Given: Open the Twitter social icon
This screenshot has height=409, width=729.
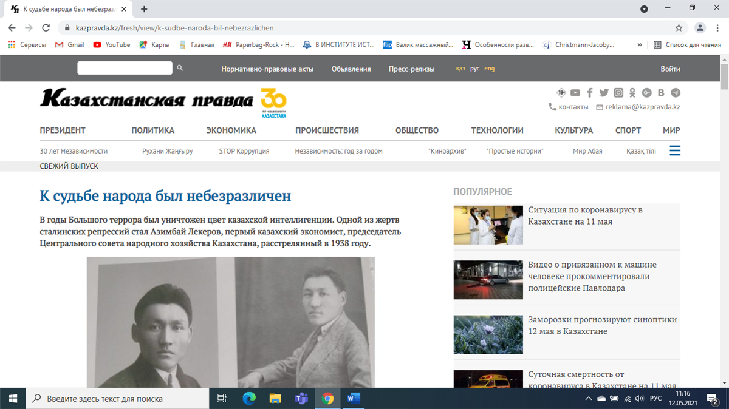Looking at the screenshot, I should [604, 93].
